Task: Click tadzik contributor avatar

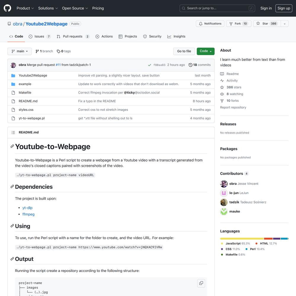Action: click(224, 202)
